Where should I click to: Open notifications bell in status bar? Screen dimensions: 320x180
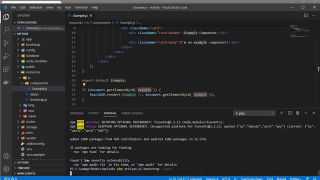pos(314,178)
